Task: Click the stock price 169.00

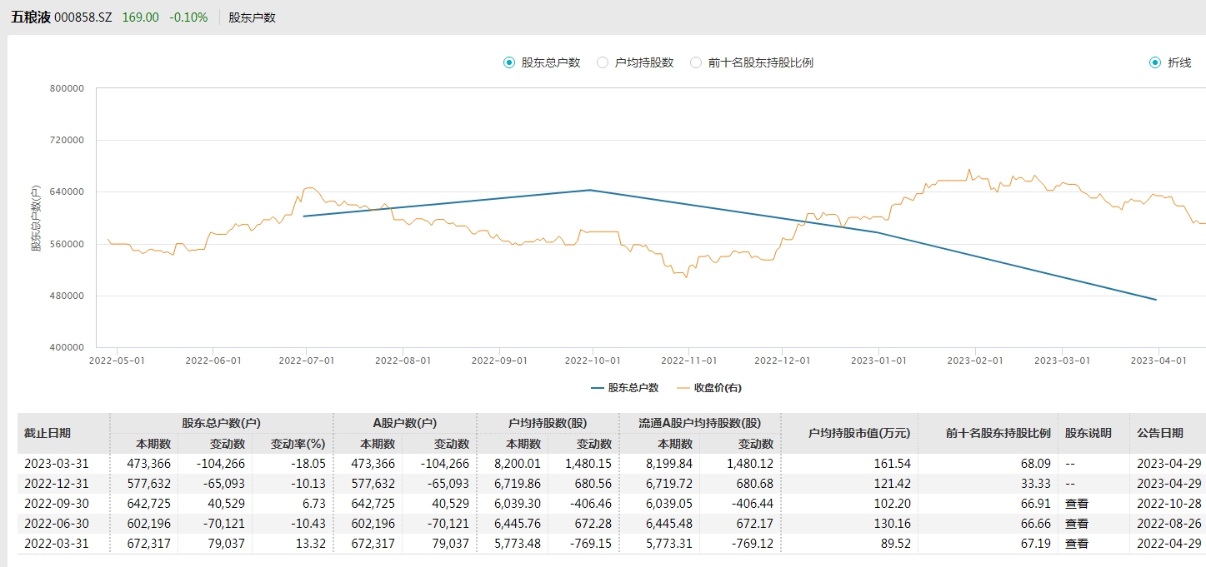Action: click(140, 17)
